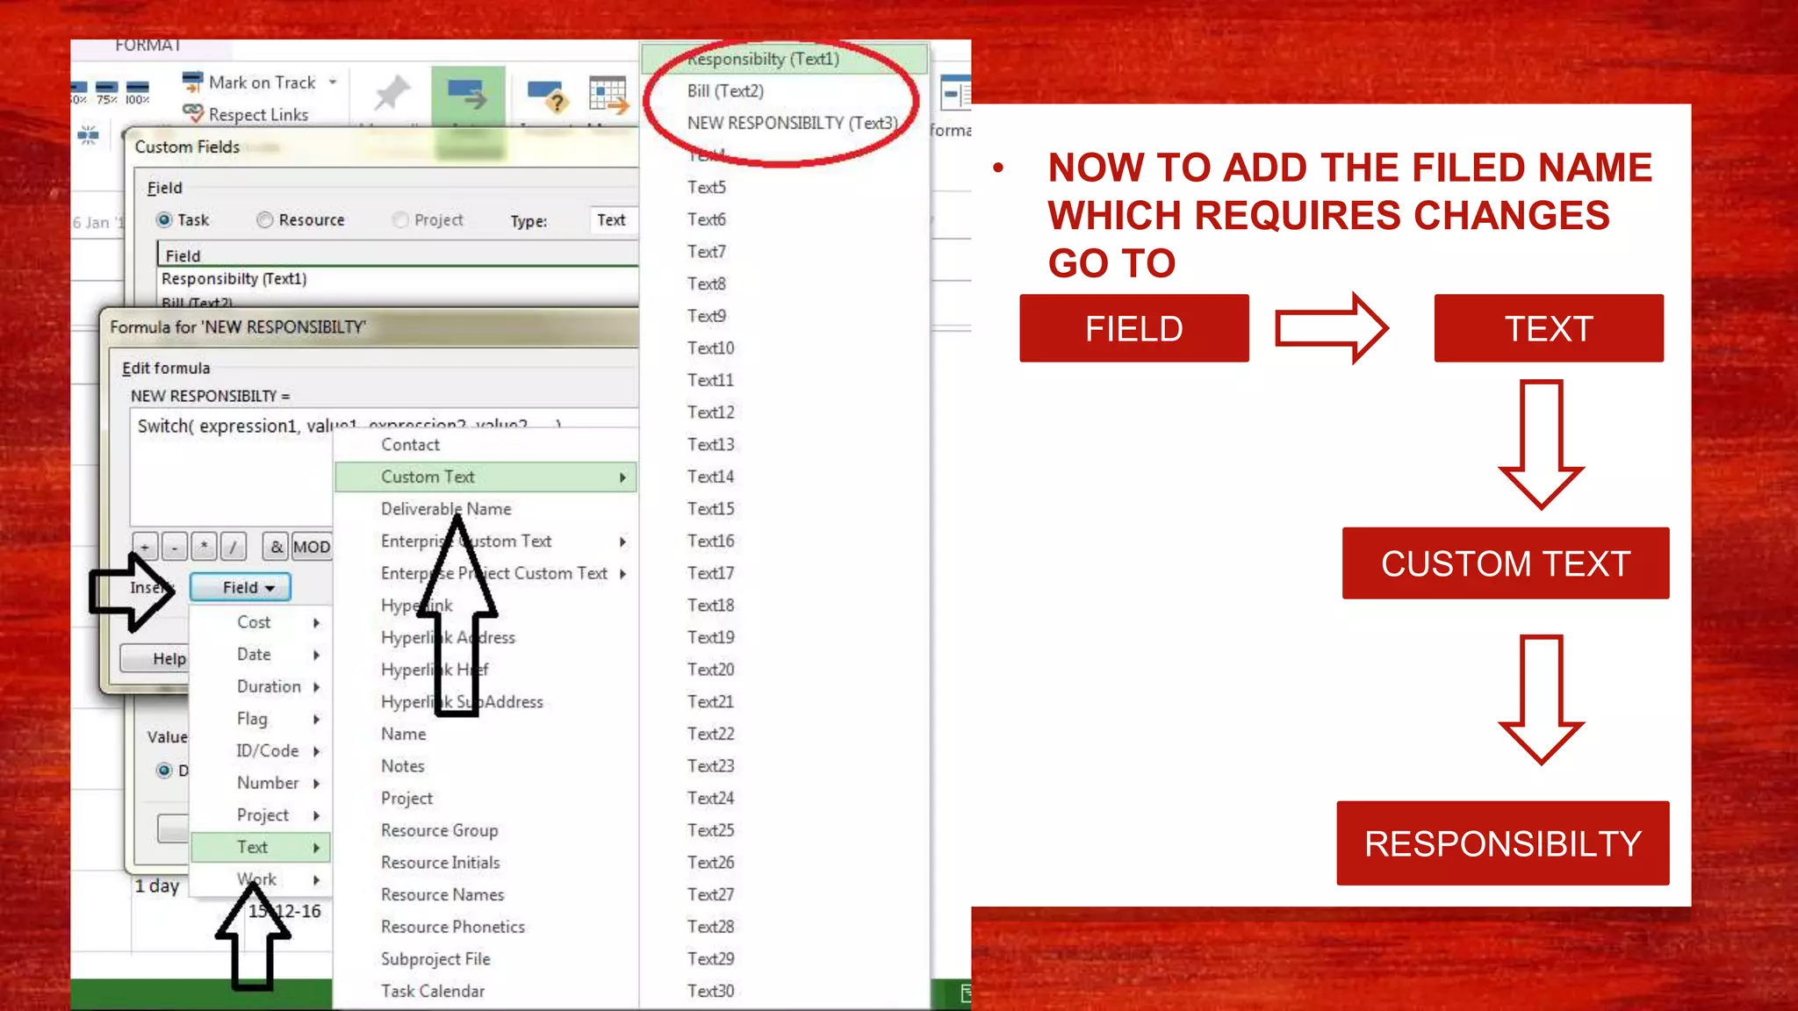The width and height of the screenshot is (1798, 1011).
Task: Expand the ID/Code submenu
Action: (261, 750)
